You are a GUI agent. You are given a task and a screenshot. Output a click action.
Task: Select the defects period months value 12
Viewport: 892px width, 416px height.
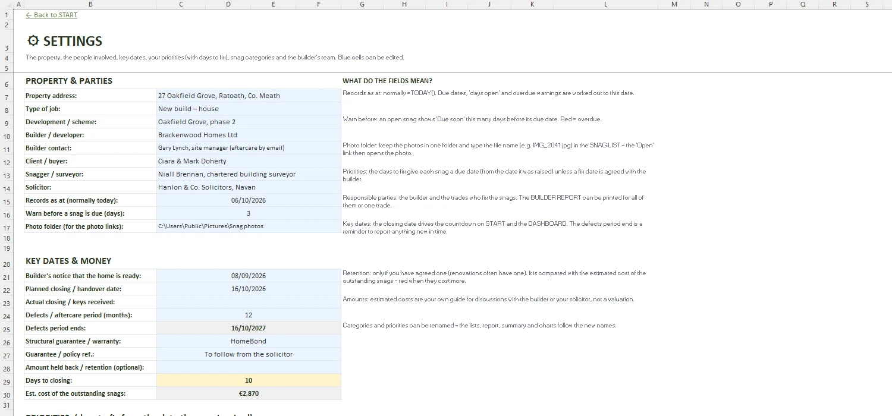point(249,315)
